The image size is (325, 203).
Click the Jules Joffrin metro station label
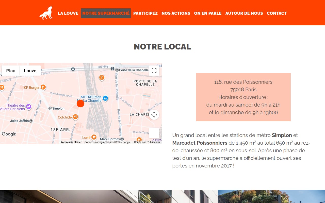coord(21,121)
